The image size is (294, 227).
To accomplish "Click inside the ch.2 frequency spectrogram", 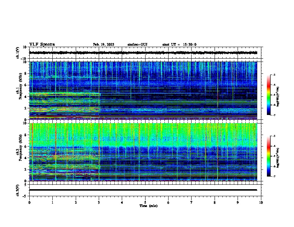I will [x=143, y=152].
